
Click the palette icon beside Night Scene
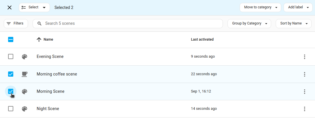[x=25, y=109]
